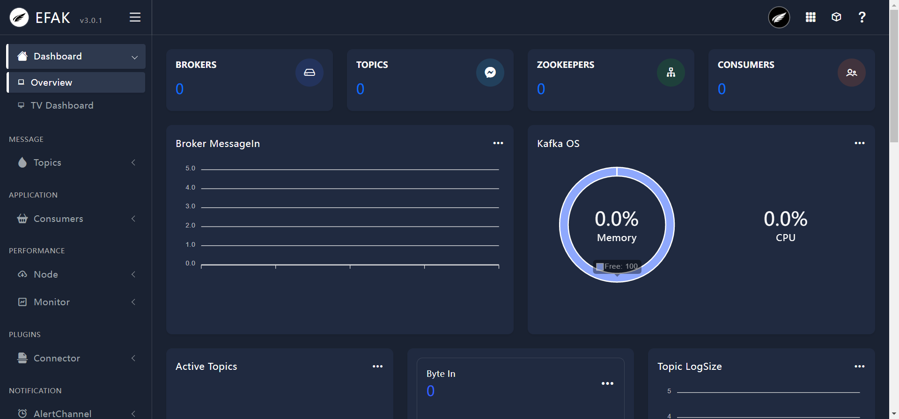Open the help question mark
The image size is (899, 419).
pos(862,17)
